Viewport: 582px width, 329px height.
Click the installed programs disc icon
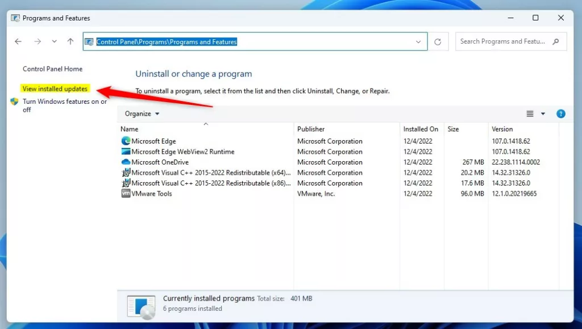pyautogui.click(x=141, y=307)
